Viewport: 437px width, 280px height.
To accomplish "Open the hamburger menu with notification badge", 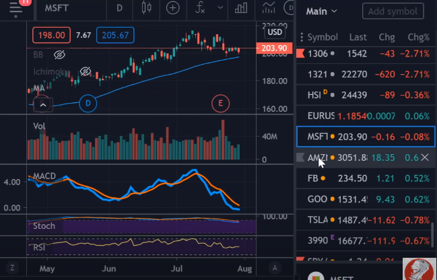I will [x=17, y=8].
